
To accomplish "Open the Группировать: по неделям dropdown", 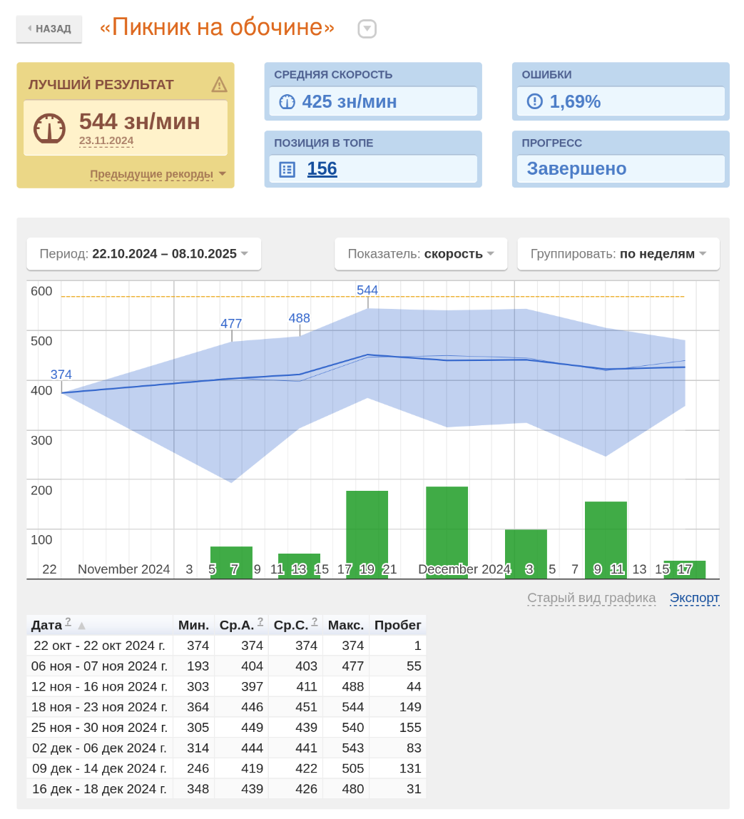I will [x=618, y=254].
